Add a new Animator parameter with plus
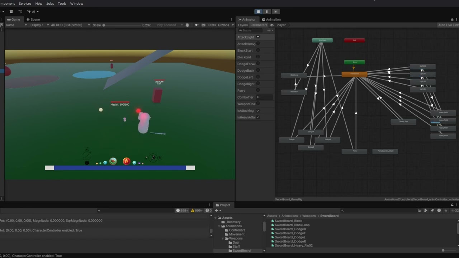Viewport: 459px width, 258px height. pos(270,30)
